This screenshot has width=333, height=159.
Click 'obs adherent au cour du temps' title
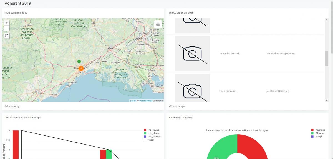(23, 118)
